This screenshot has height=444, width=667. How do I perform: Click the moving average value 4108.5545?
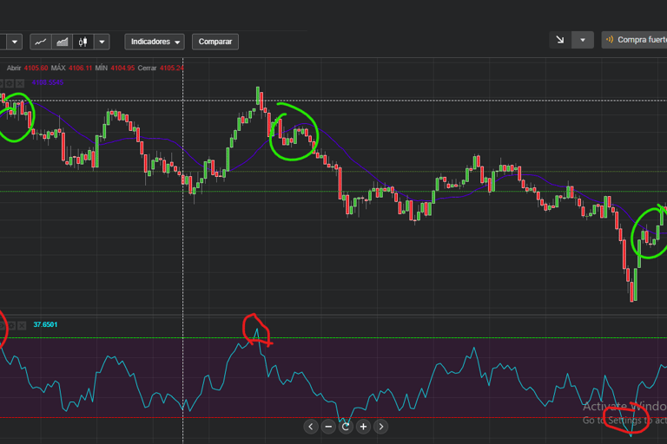click(x=48, y=82)
